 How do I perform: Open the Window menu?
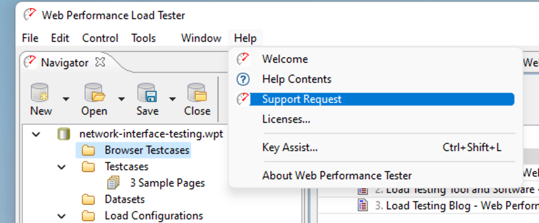click(201, 38)
